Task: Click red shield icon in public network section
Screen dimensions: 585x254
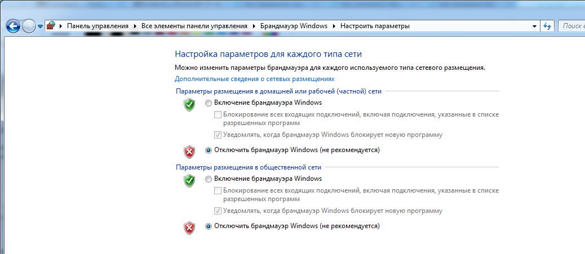Action: [x=189, y=228]
